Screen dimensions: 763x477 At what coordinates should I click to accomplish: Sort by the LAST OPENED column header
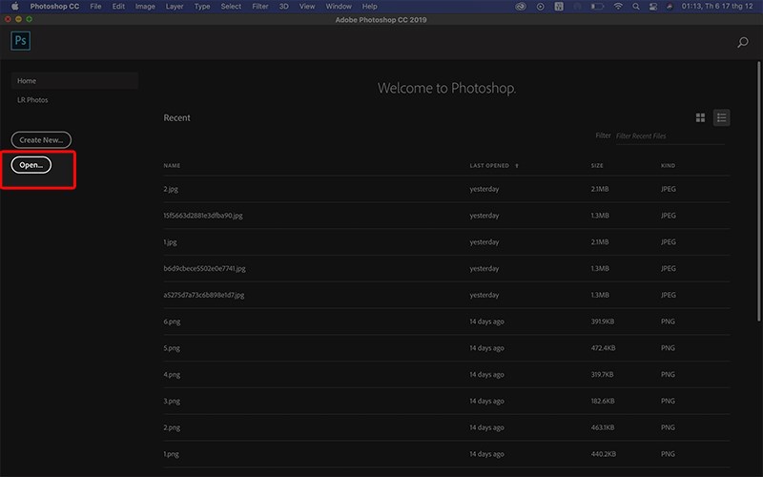(x=489, y=166)
